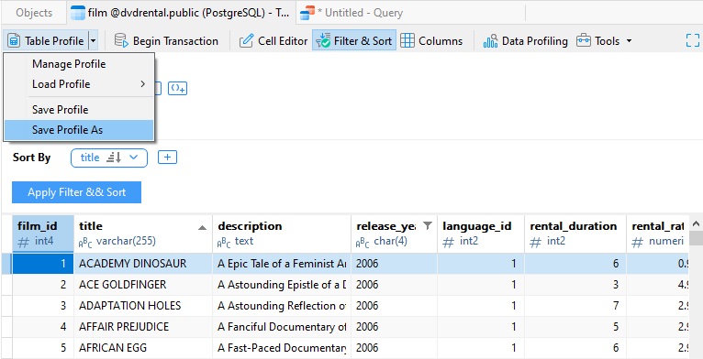Select the ACE GOLDFINGER title cell
The image size is (703, 359).
coord(143,285)
